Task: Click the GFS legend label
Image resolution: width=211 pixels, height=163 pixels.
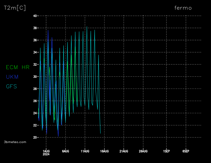Action: click(x=12, y=86)
